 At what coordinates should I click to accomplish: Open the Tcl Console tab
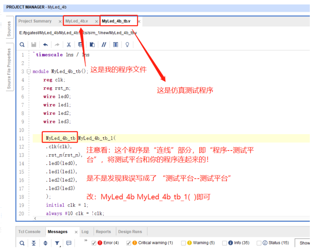(29, 232)
